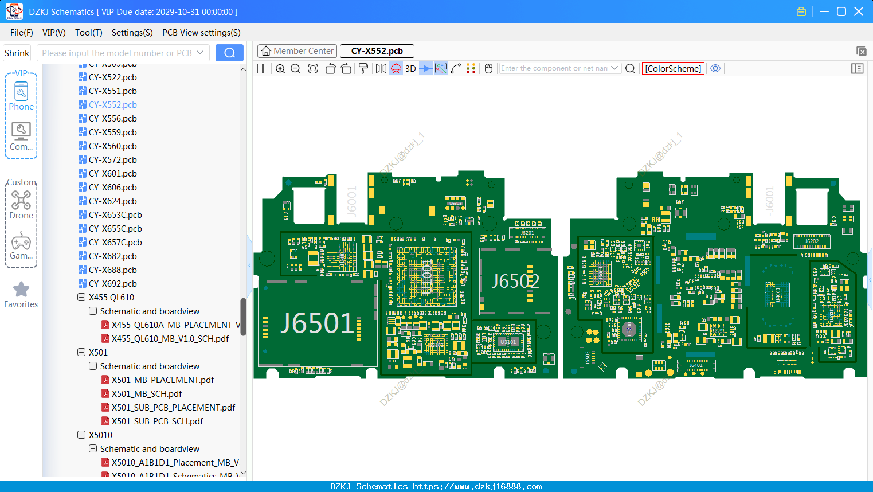Collapse Schematic and boardview under X501
The image size is (873, 492).
[93, 366]
